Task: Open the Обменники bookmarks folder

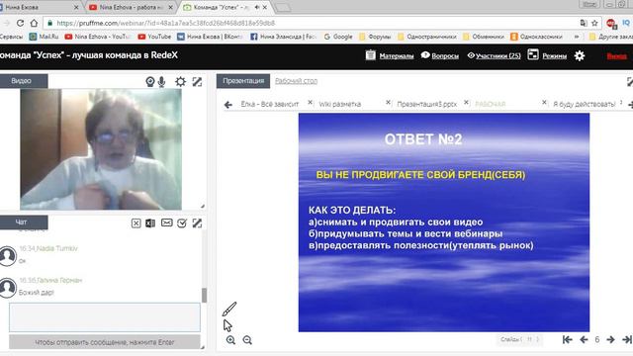Action: tap(484, 37)
